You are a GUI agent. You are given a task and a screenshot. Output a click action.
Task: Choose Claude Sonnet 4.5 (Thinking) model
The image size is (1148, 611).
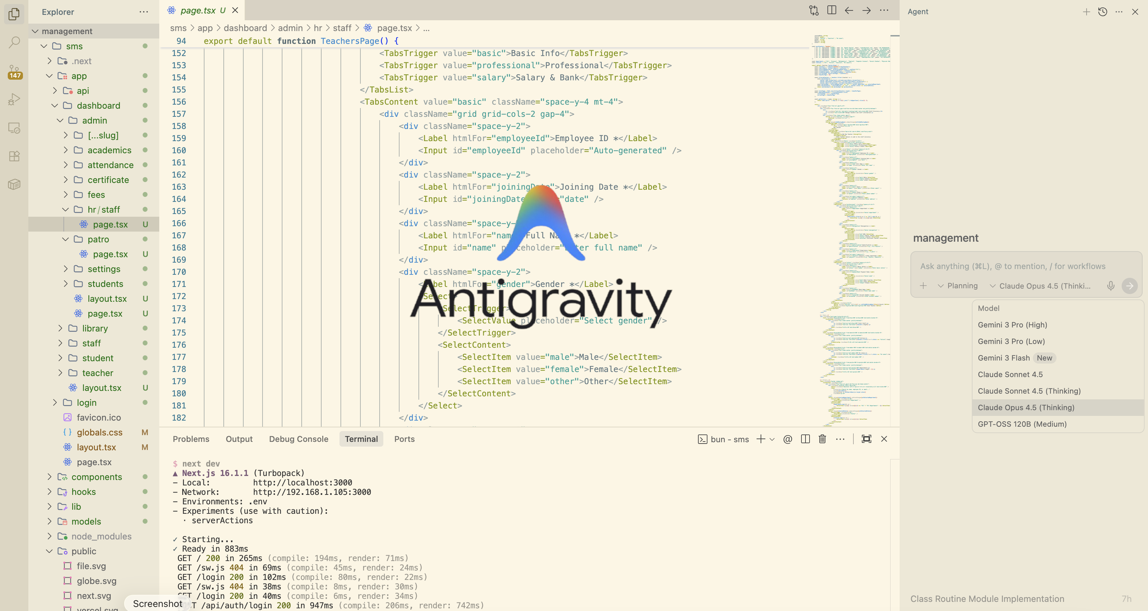click(x=1058, y=391)
